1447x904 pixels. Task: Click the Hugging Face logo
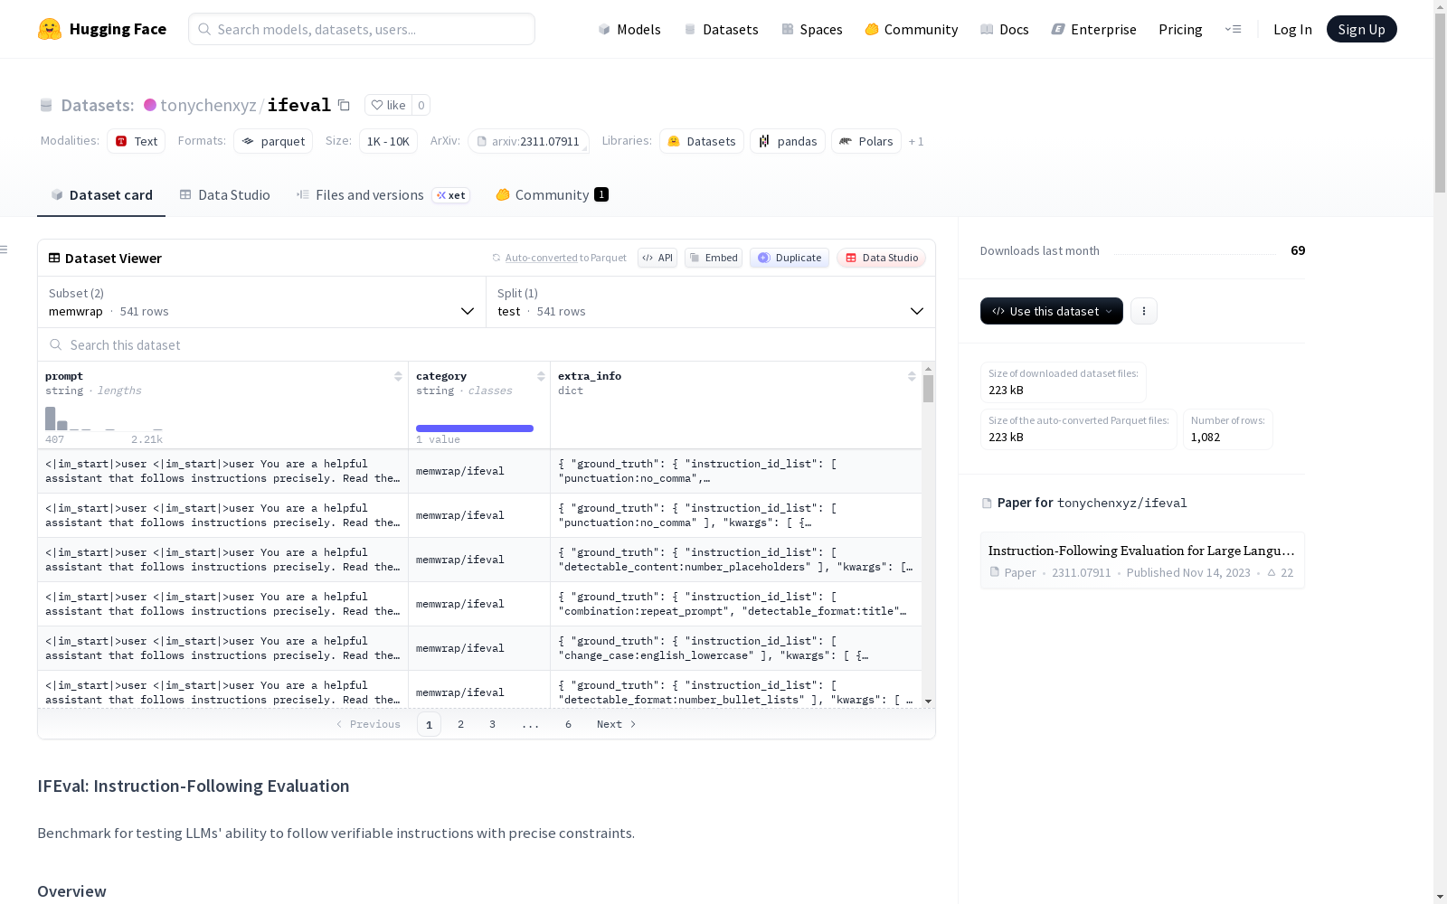point(102,29)
